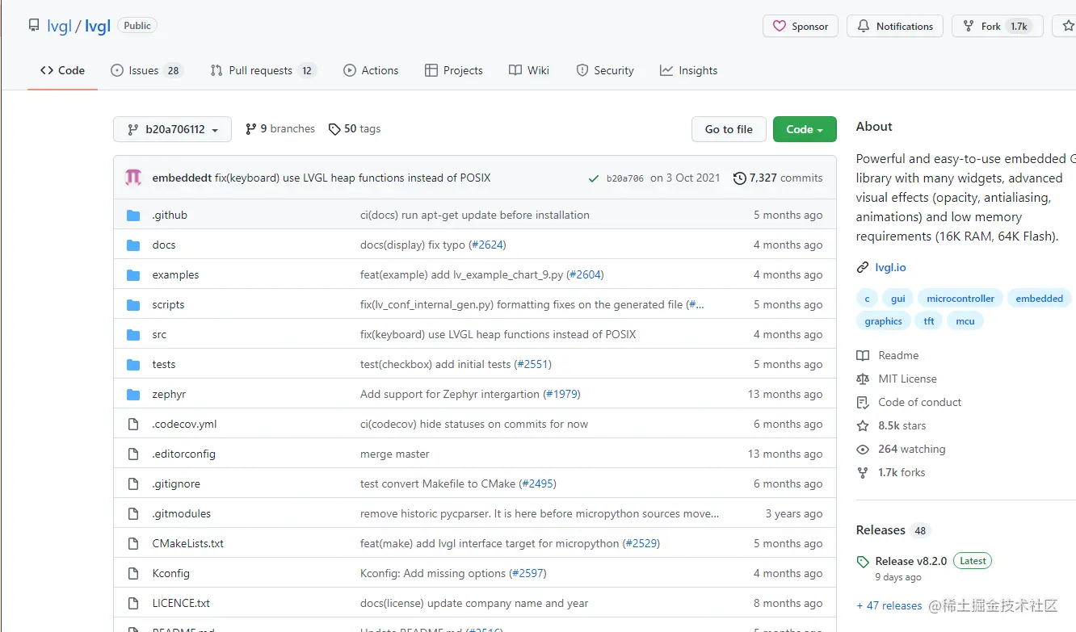This screenshot has height=632, width=1076.
Task: Click the Readme book icon
Action: pyautogui.click(x=863, y=356)
